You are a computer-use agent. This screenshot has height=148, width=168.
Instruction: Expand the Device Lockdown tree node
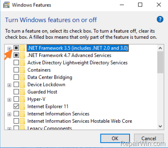coord(9,85)
